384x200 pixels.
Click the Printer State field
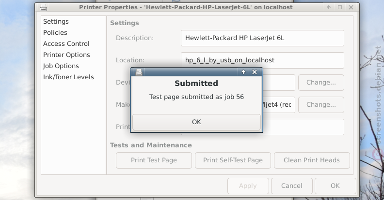[304, 127]
